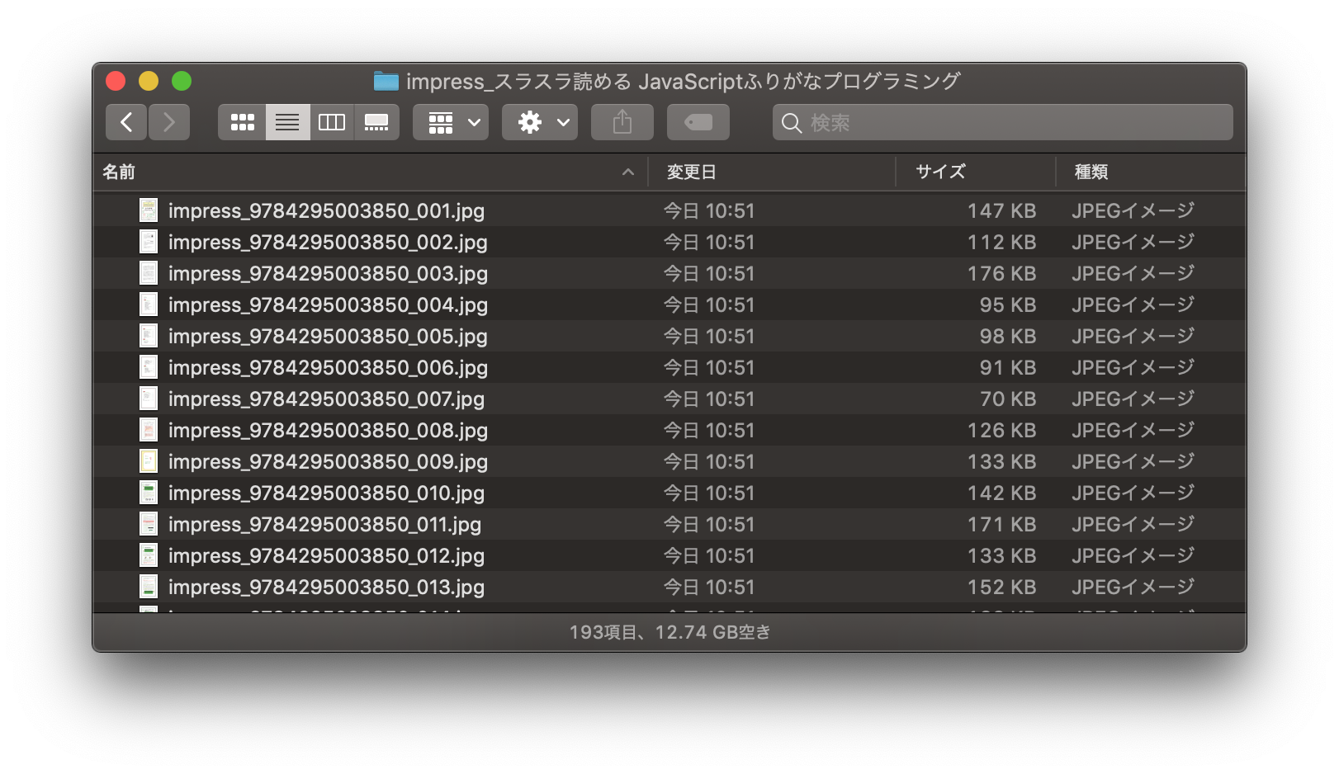
Task: Switch to gallery view
Action: [376, 122]
